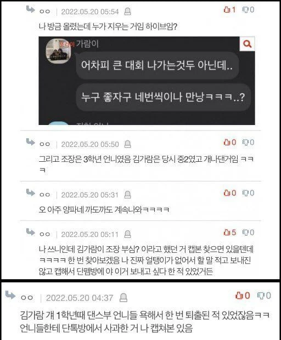Click the 가람이 profile picture in chat

tap(58, 51)
